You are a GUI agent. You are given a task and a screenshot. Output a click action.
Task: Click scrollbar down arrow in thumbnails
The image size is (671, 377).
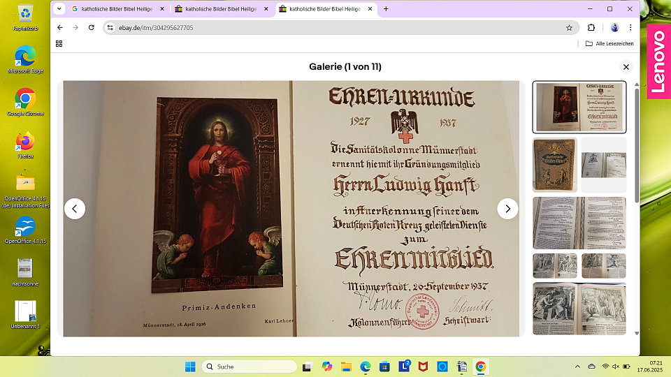click(x=637, y=333)
